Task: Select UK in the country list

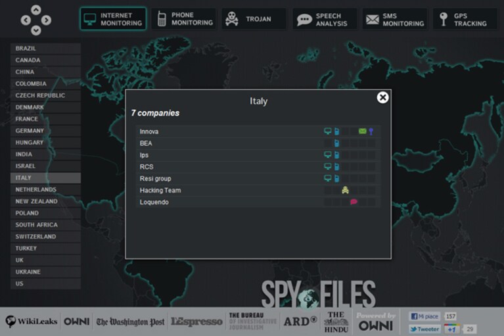Action: 45,260
